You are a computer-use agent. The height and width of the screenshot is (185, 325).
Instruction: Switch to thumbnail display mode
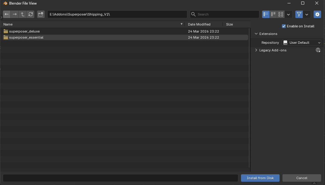(x=281, y=14)
